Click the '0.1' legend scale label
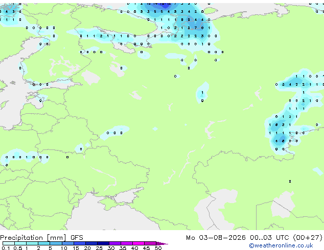This screenshot has height=250, width=324. tap(6, 248)
